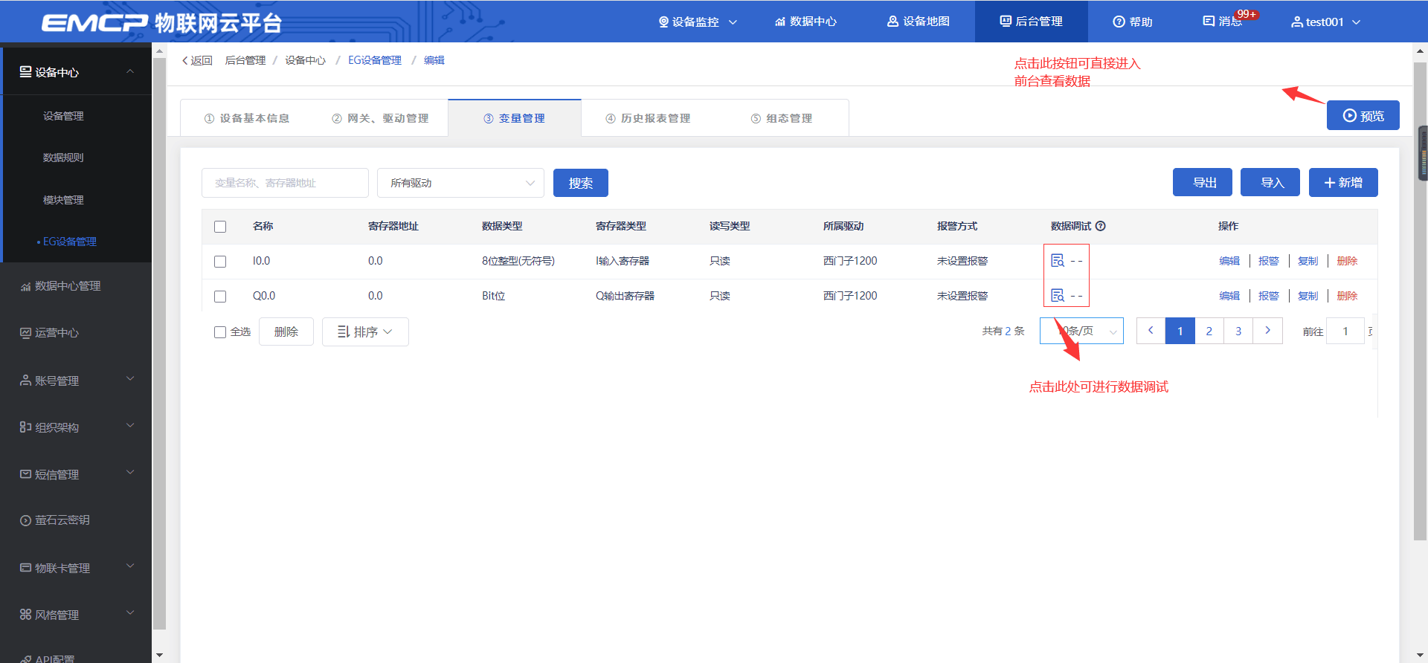Open 设备管理 in the sidebar

pos(63,116)
